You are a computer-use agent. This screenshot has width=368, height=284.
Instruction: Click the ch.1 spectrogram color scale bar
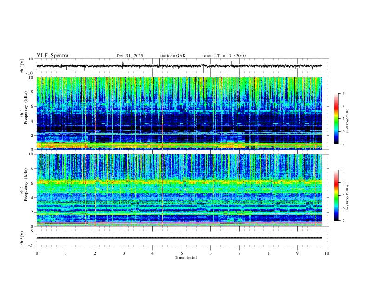pyautogui.click(x=336, y=119)
